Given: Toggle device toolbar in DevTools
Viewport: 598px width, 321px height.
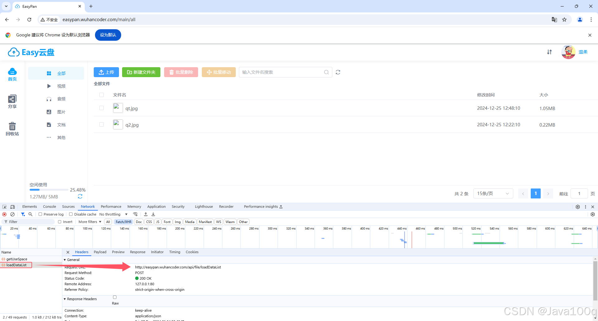Looking at the screenshot, I should tap(12, 207).
